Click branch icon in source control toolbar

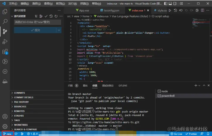[x=41, y=16]
